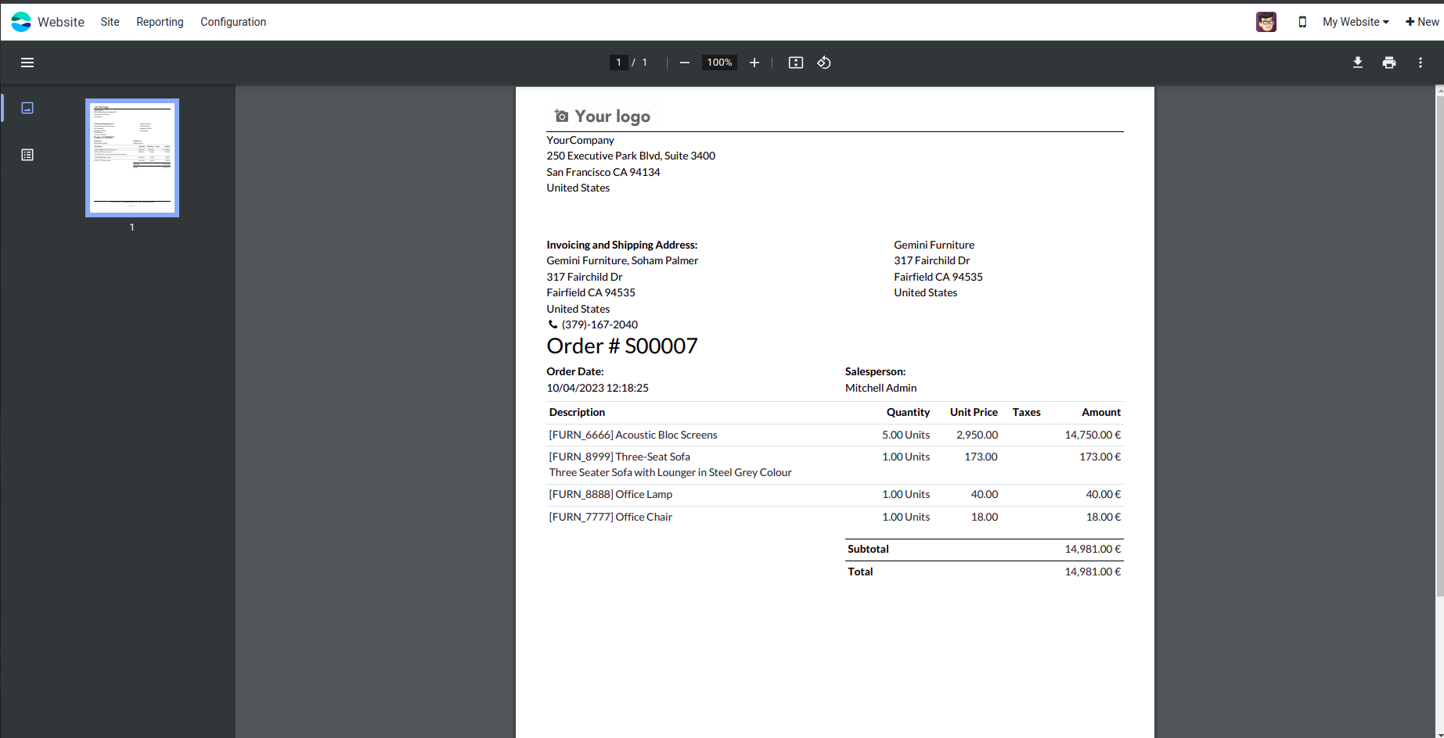Toggle the PDF sidebar hamburger menu

(x=27, y=63)
